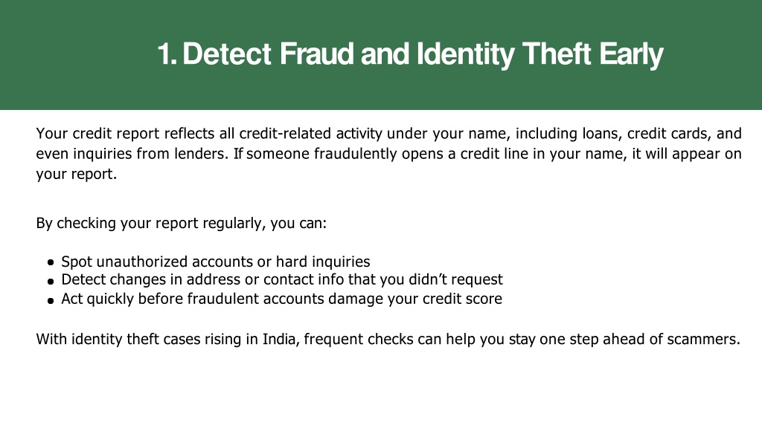Select the bullet dot before 'Spot unauthorized accounts'

pos(51,262)
